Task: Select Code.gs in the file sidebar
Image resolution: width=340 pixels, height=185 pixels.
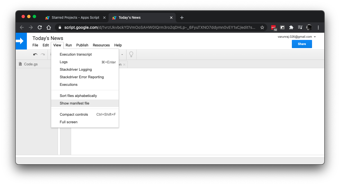Action: [x=31, y=64]
